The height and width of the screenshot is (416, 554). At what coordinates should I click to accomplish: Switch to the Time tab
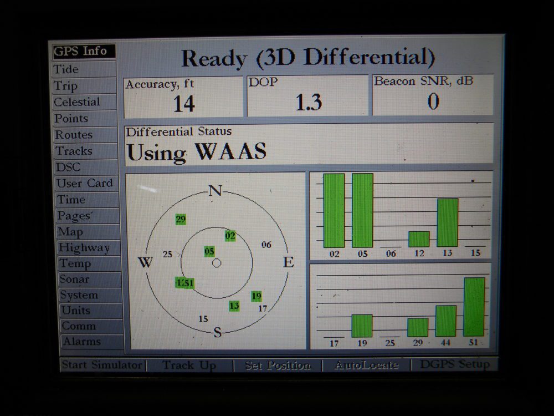point(87,200)
